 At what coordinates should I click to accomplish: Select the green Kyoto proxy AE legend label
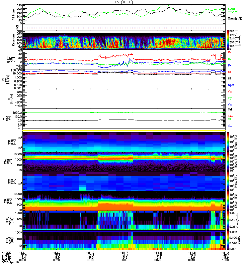click(232, 10)
